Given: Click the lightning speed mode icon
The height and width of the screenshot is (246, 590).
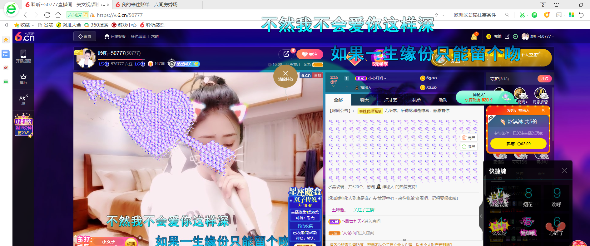Looking at the screenshot, I should pyautogui.click(x=437, y=15).
